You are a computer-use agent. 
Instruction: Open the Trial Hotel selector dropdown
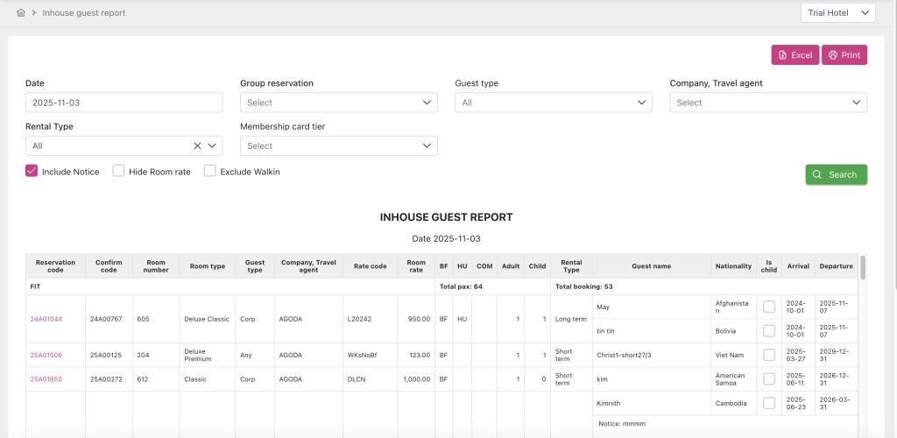tap(837, 13)
